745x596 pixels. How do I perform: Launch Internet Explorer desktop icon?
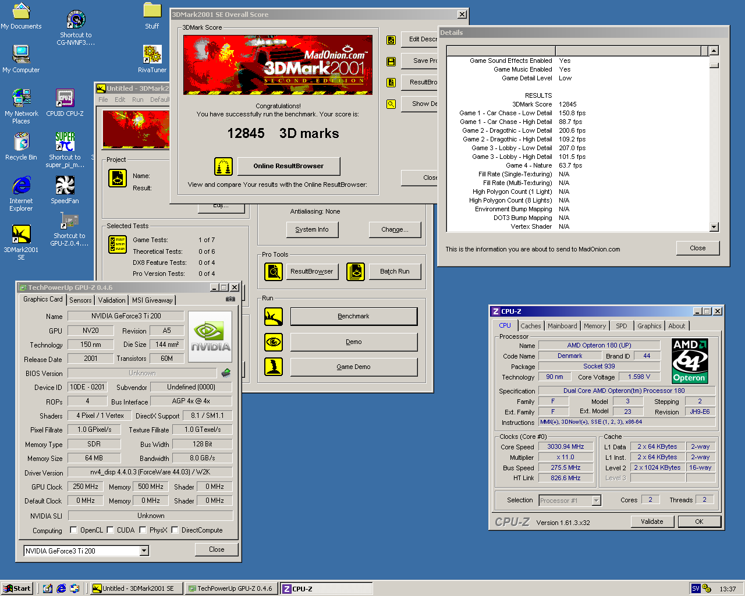pyautogui.click(x=21, y=194)
